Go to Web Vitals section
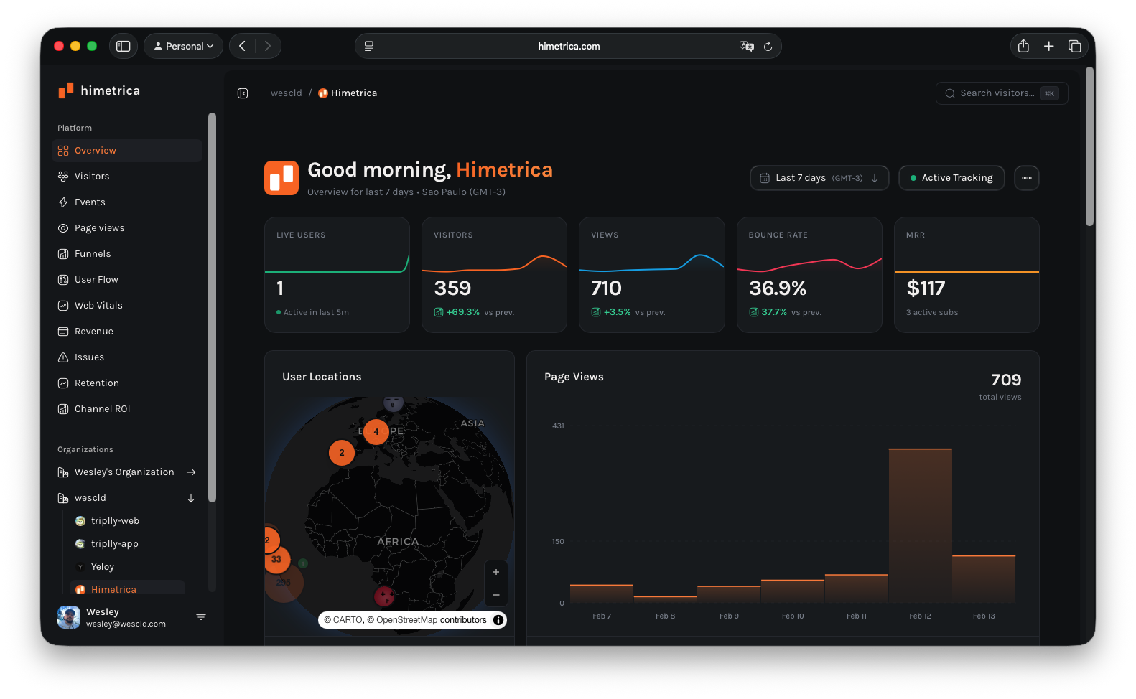The height and width of the screenshot is (699, 1136). (x=98, y=306)
